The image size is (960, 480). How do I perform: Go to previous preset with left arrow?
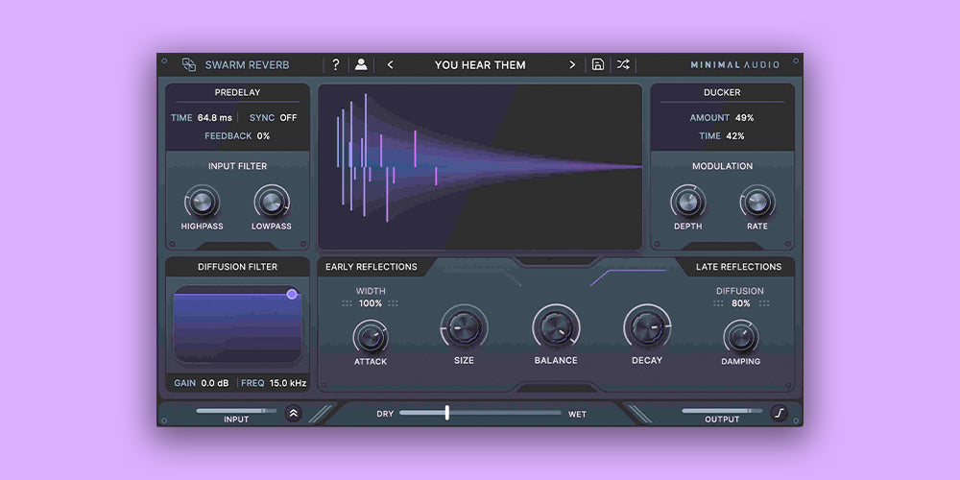(x=390, y=65)
